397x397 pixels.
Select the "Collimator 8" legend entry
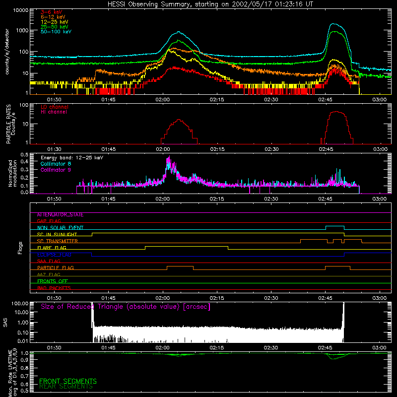coord(56,164)
